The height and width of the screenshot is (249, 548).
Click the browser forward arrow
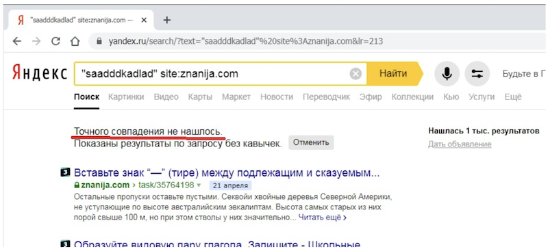[36, 41]
